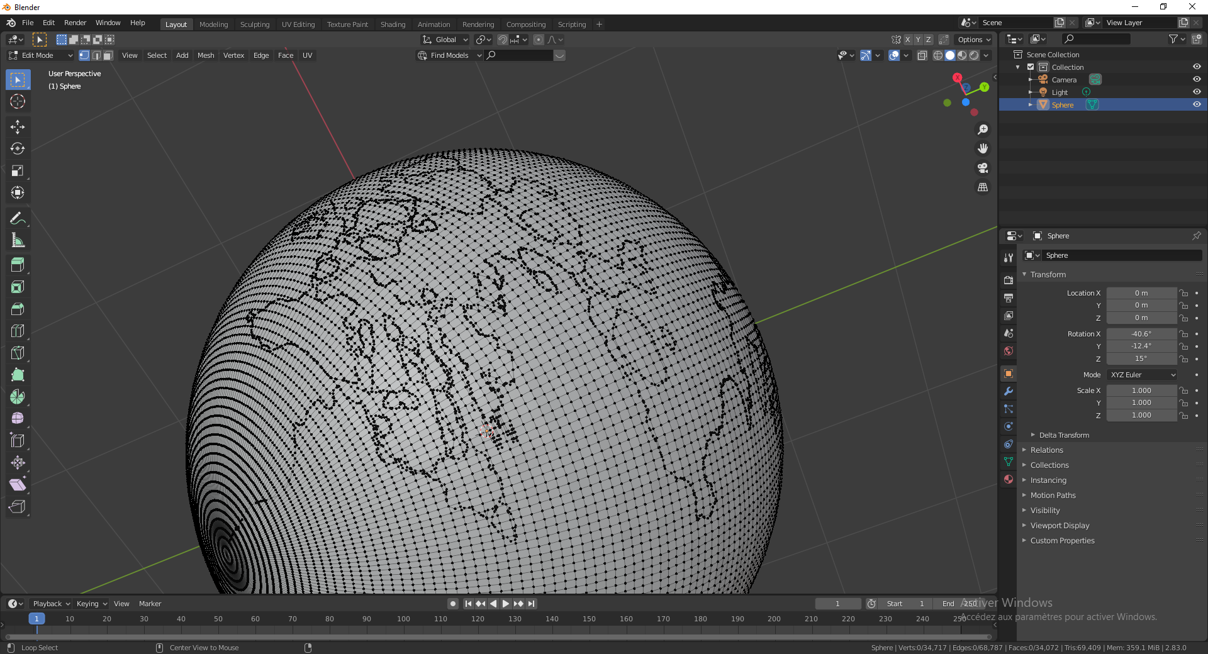
Task: Select the Transform tool
Action: click(18, 193)
